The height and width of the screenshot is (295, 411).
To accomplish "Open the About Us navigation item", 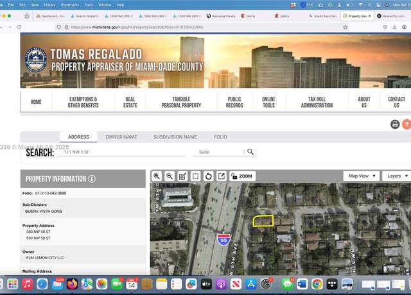I will click(x=364, y=102).
